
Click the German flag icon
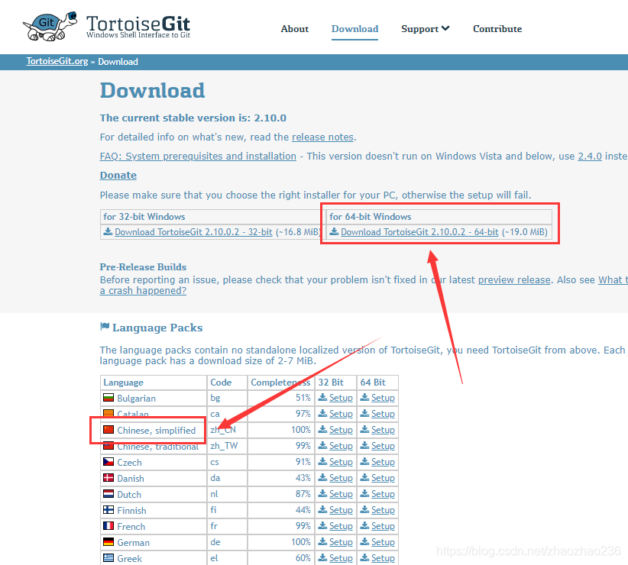coord(108,542)
